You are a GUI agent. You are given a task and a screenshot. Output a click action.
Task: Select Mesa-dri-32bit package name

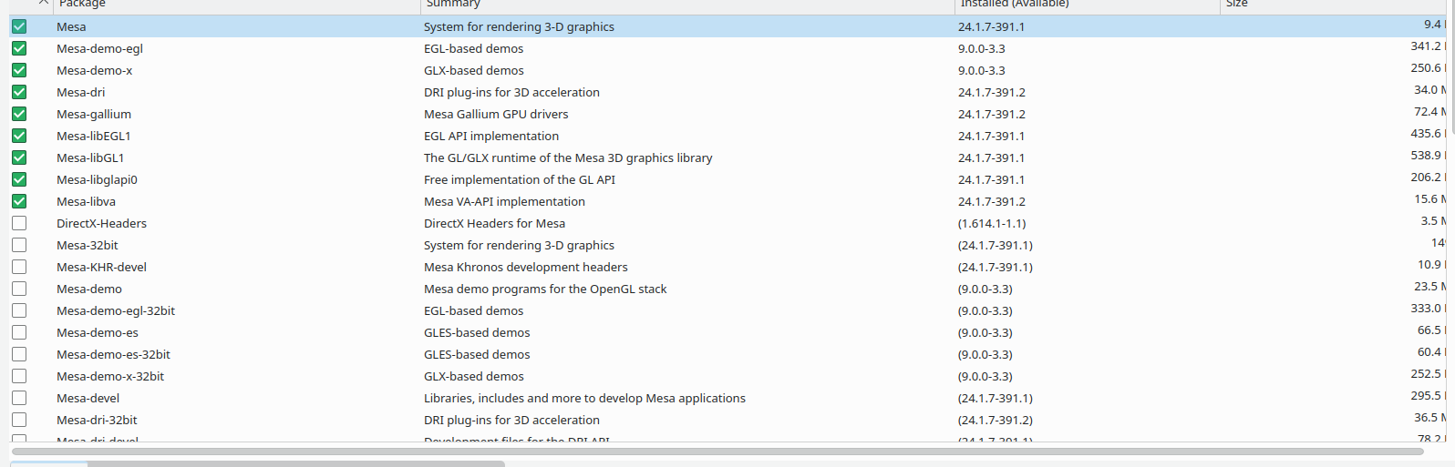coord(97,420)
